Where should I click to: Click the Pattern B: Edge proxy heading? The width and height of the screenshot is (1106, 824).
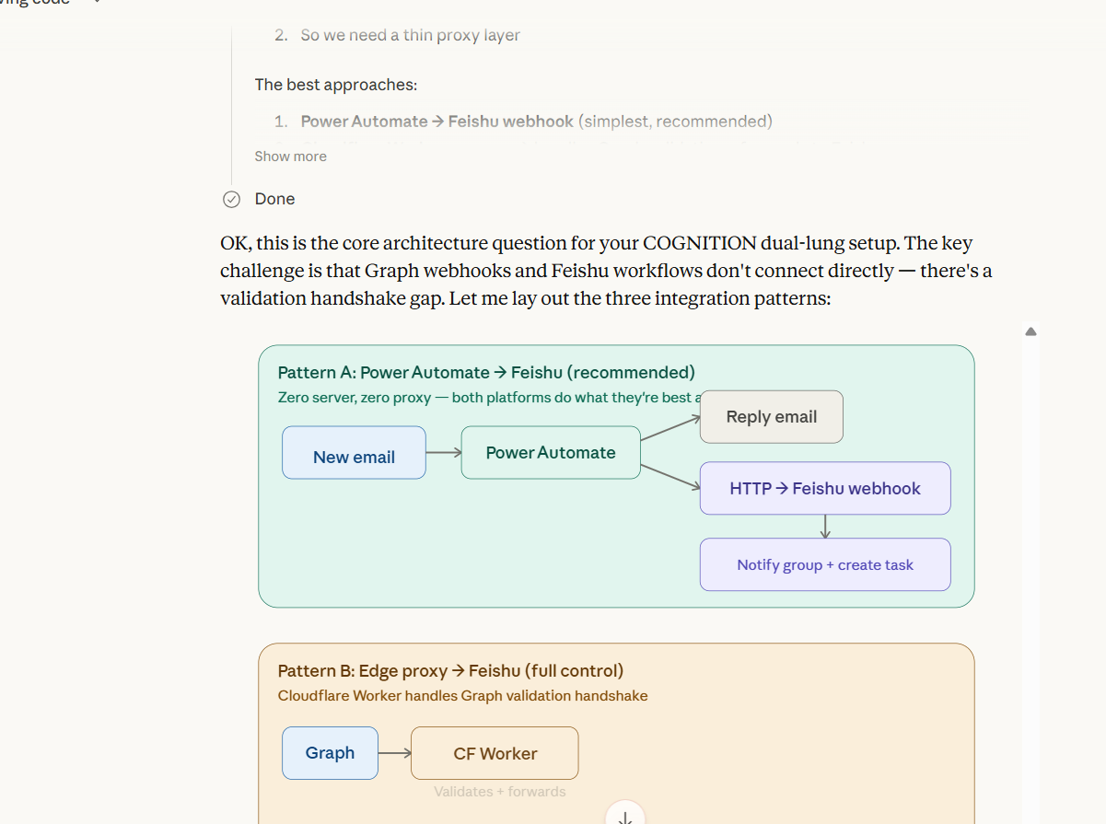tap(450, 671)
